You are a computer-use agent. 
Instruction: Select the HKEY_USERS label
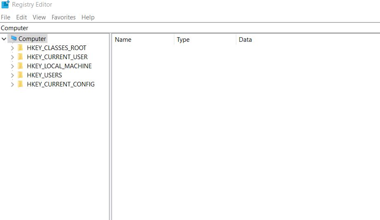pyautogui.click(x=44, y=75)
